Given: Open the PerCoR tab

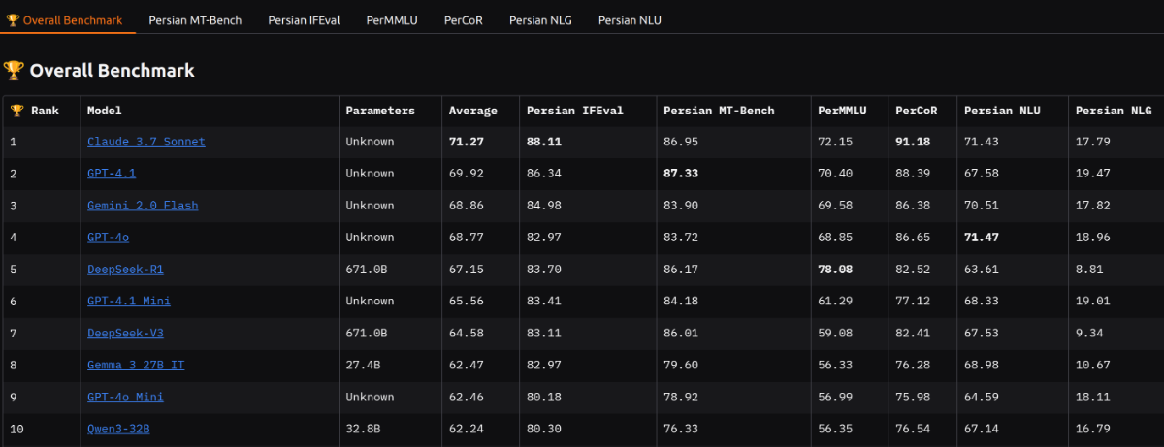Looking at the screenshot, I should point(463,19).
